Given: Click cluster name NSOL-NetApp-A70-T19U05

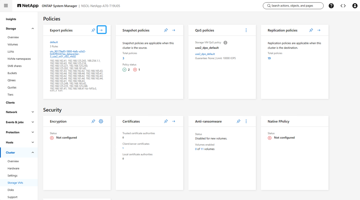Looking at the screenshot, I should click(x=101, y=6).
